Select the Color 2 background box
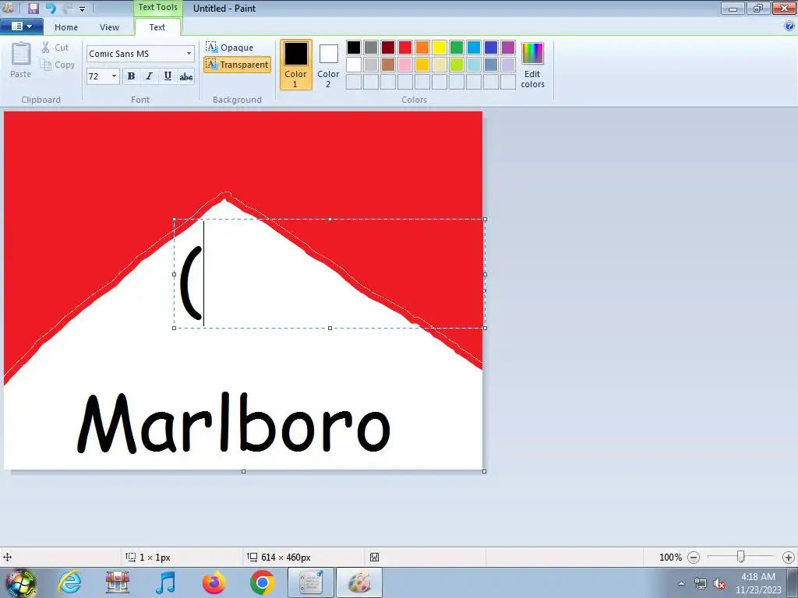The height and width of the screenshot is (598, 798). point(328,65)
